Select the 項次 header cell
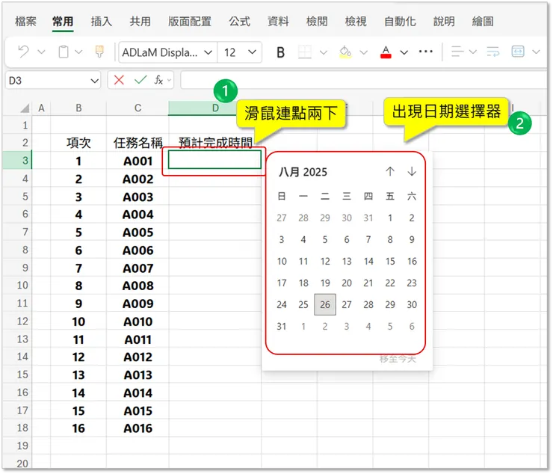Viewport: 553px width, 474px height. [x=78, y=143]
